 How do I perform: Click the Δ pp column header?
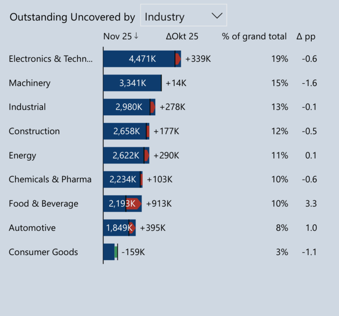click(x=306, y=36)
